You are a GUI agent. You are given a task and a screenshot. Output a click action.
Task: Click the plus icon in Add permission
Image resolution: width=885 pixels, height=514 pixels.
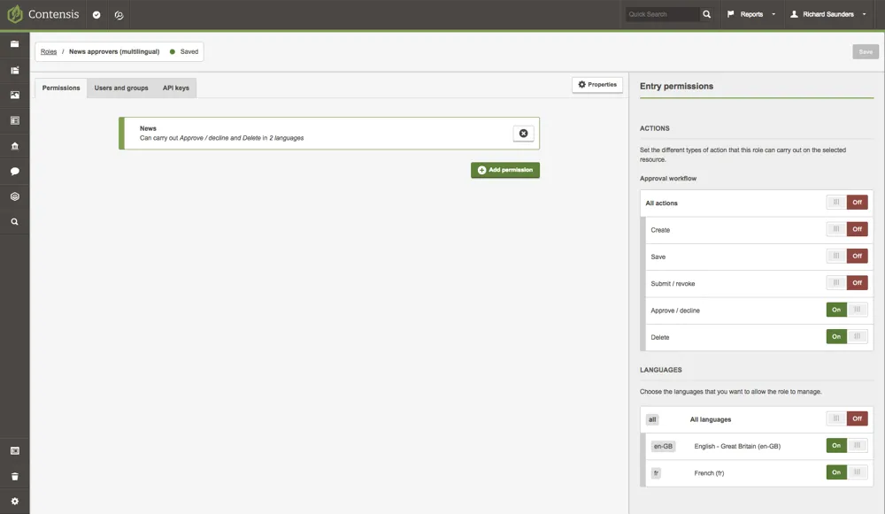tap(481, 170)
